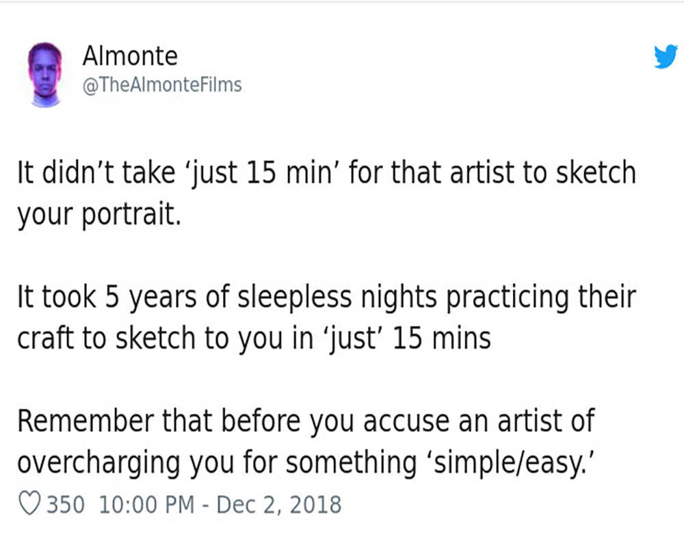Click the Twitter bird logo icon
The height and width of the screenshot is (547, 684).
665,57
